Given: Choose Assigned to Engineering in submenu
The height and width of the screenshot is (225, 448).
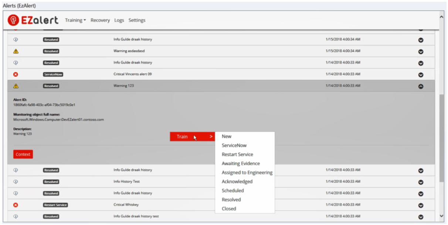Looking at the screenshot, I should (x=247, y=173).
